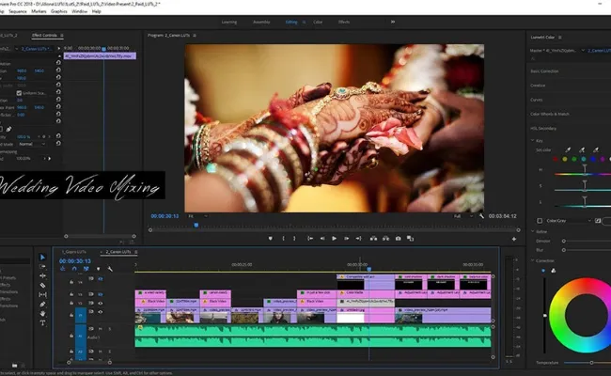611x376 pixels.
Task: Open button editor plus icon
Action: [514, 239]
